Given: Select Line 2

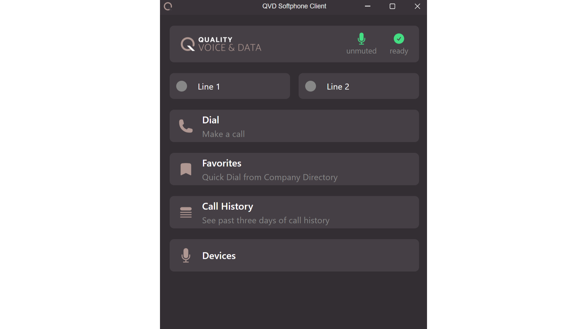Looking at the screenshot, I should pos(358,86).
